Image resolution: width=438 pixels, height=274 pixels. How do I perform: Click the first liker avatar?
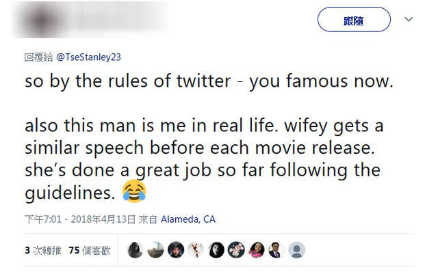coord(136,251)
